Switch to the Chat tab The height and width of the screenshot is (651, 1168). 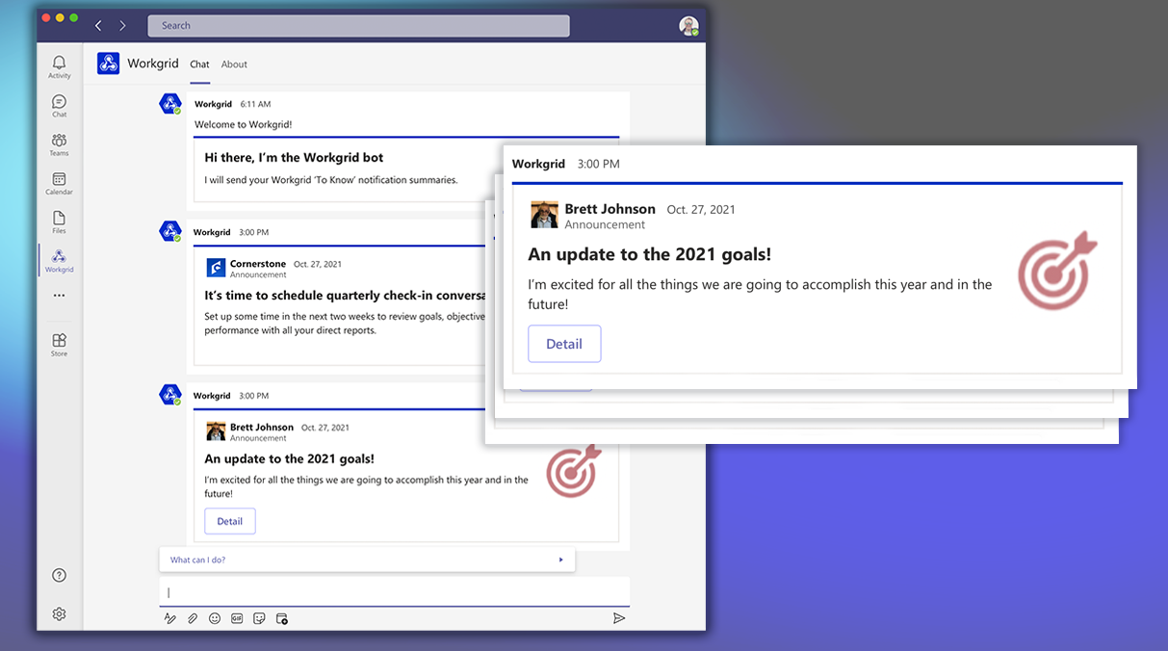click(199, 65)
